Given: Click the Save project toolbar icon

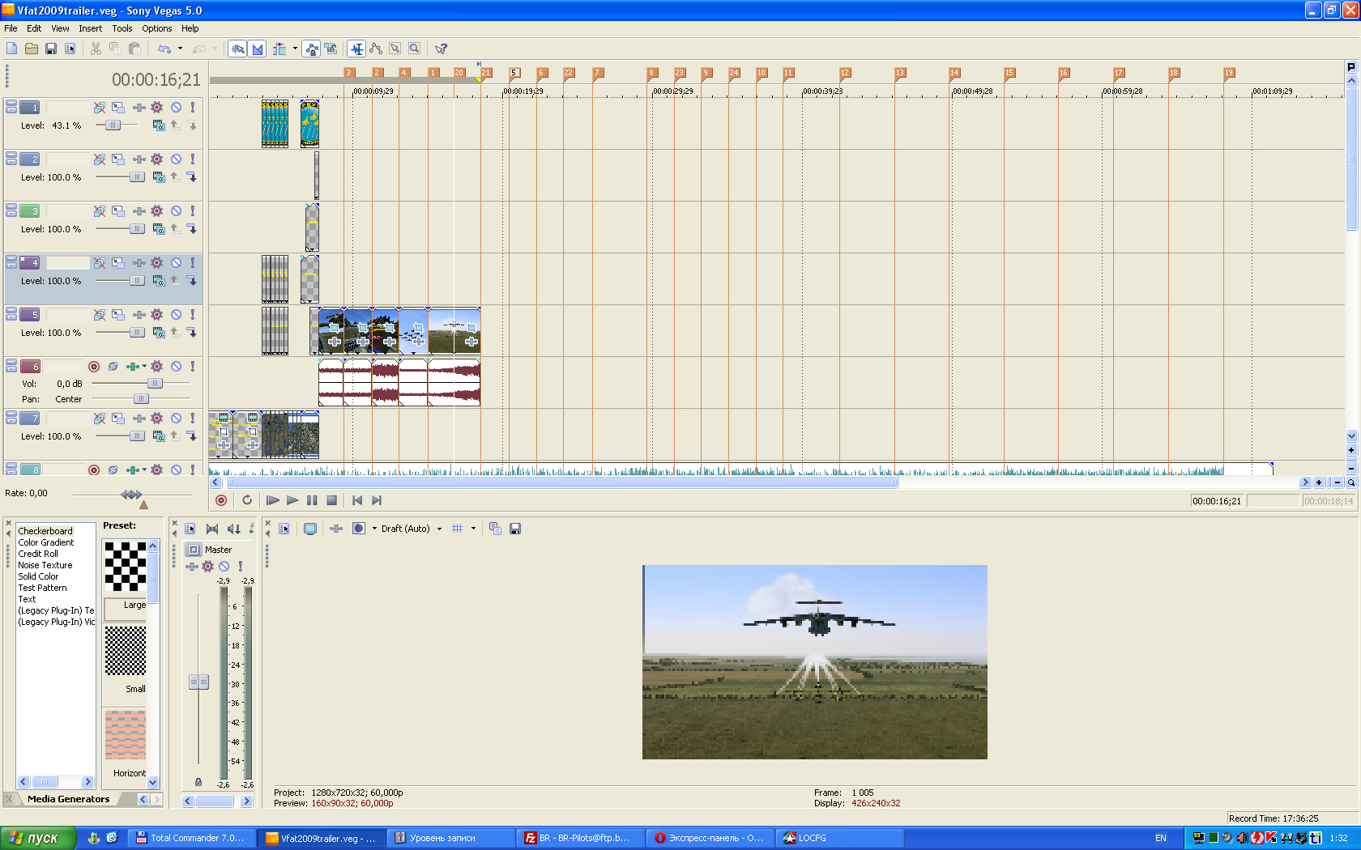Looking at the screenshot, I should coord(51,49).
